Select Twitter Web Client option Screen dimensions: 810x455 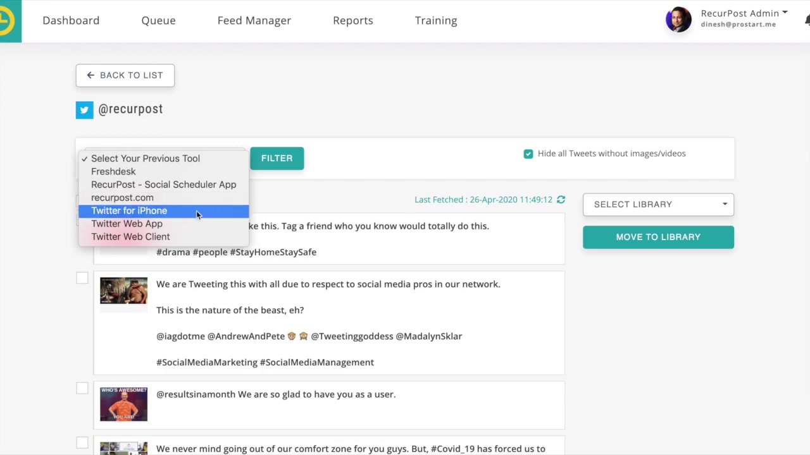(164, 236)
